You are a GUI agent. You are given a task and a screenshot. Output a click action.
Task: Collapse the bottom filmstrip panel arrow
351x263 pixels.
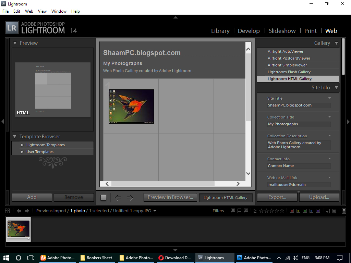click(175, 250)
